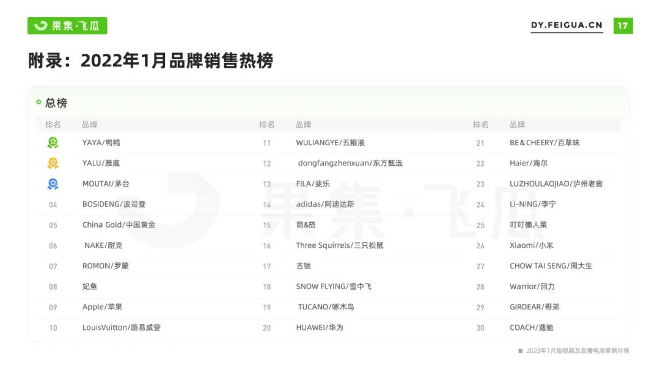Select the LouisVuitton/路易威登 brand entry
Image resolution: width=660 pixels, height=371 pixels.
point(121,328)
